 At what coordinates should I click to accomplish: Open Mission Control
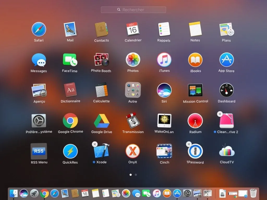pyautogui.click(x=195, y=90)
